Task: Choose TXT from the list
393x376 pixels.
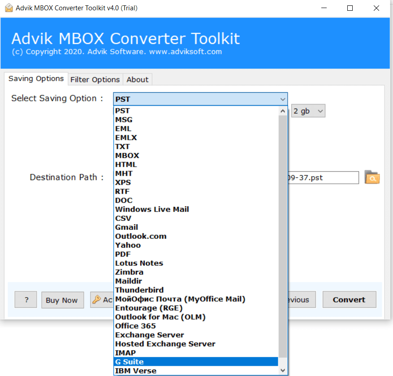Action: point(196,147)
